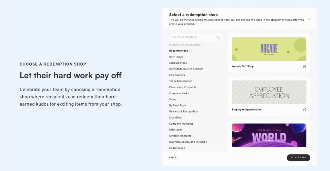The image size is (330, 171).
Task: Open the Swag category
Action: [172, 100]
